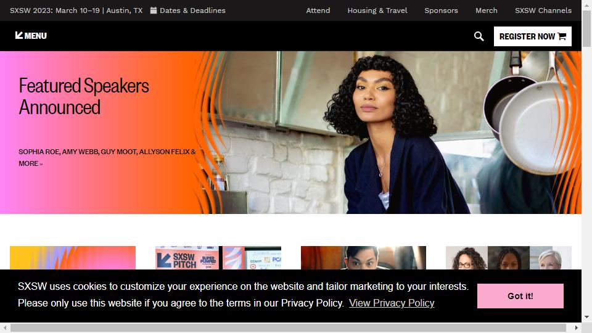Follow the Sophia Roe, Amy Webb speakers link
This screenshot has width=592, height=333.
coord(107,157)
